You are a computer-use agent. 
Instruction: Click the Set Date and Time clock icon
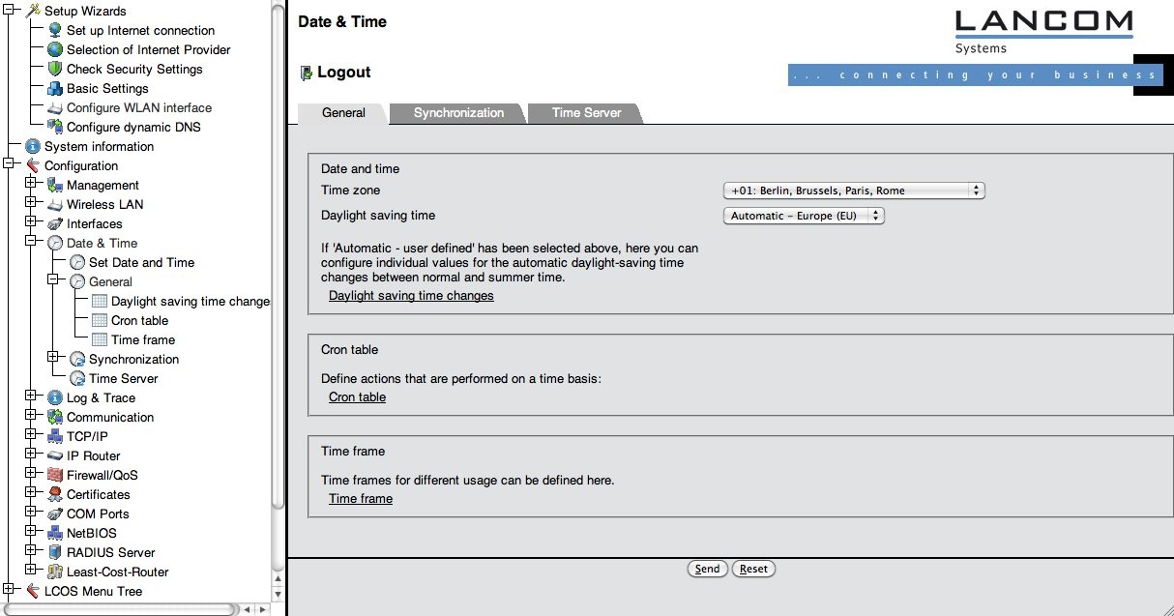point(77,262)
